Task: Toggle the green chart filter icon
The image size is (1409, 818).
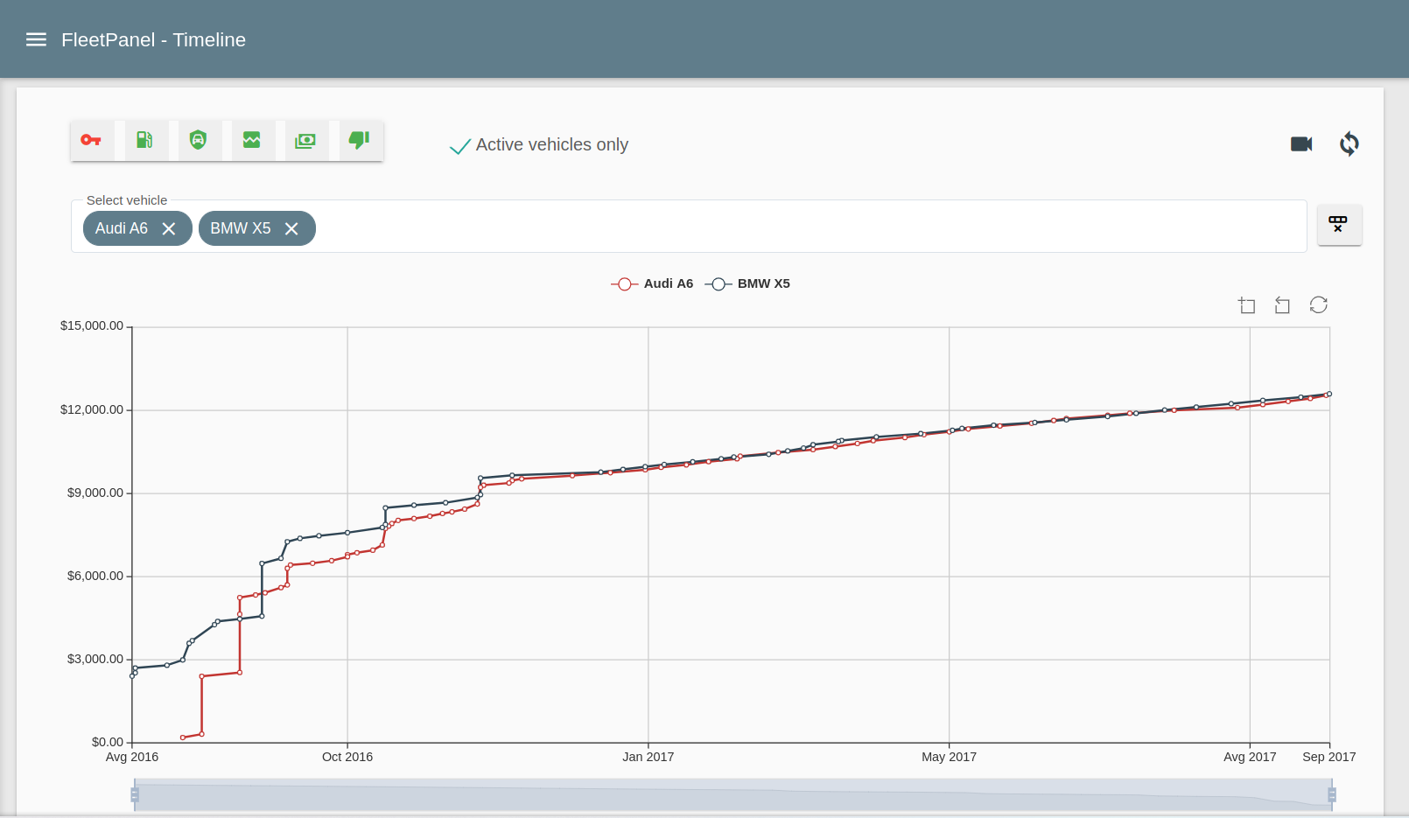Action: tap(252, 140)
